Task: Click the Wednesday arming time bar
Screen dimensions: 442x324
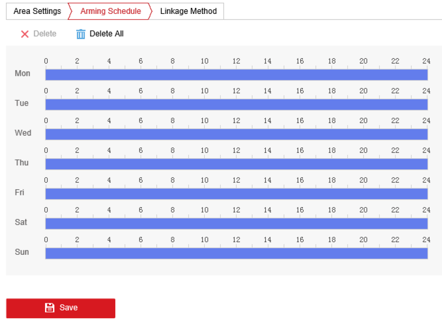Action: (x=236, y=134)
